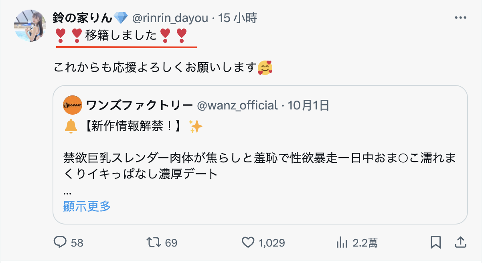The width and height of the screenshot is (482, 263).
Task: Expand quoted post with 顯示更多
Action: click(87, 206)
